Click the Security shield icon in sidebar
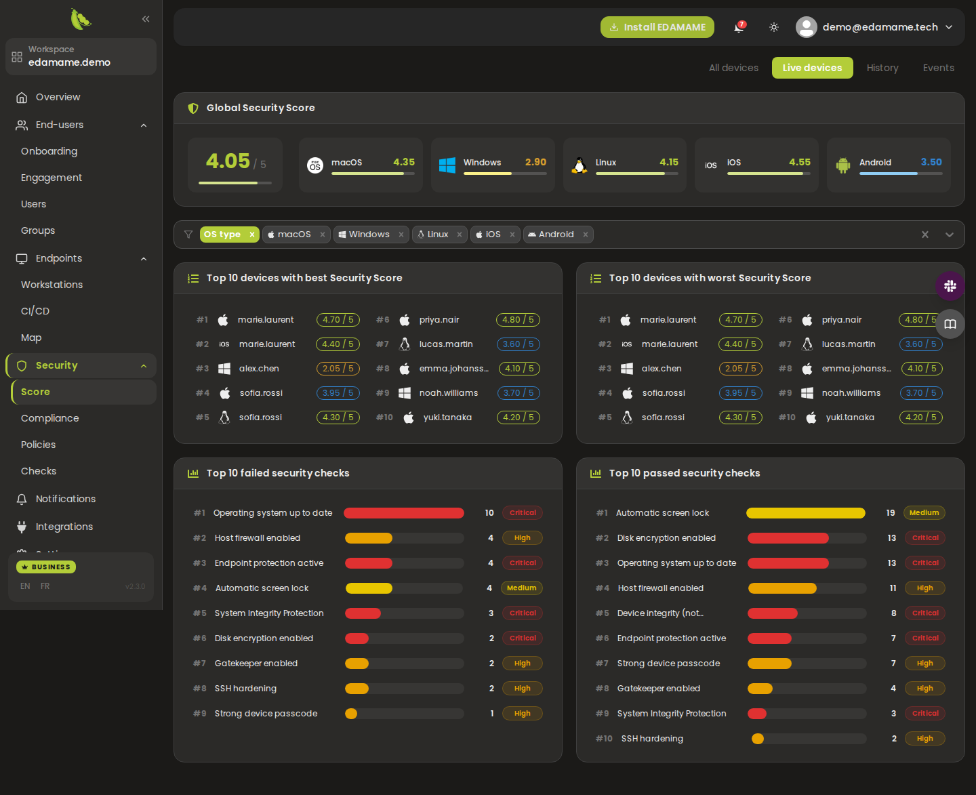 point(22,366)
